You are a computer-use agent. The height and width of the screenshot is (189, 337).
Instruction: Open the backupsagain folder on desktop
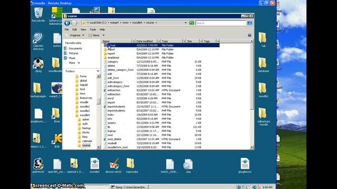38,90
